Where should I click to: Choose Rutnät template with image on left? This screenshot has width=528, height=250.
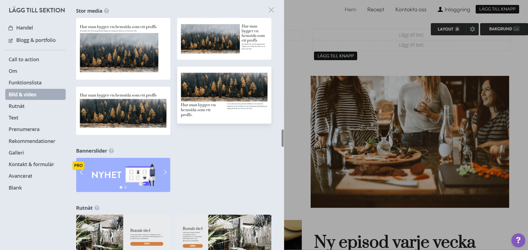123,232
